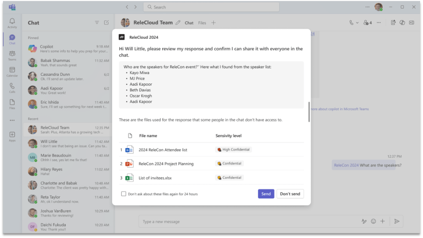Open the Copilot pinned chat
Image resolution: width=423 pixels, height=238 pixels.
pos(66,49)
